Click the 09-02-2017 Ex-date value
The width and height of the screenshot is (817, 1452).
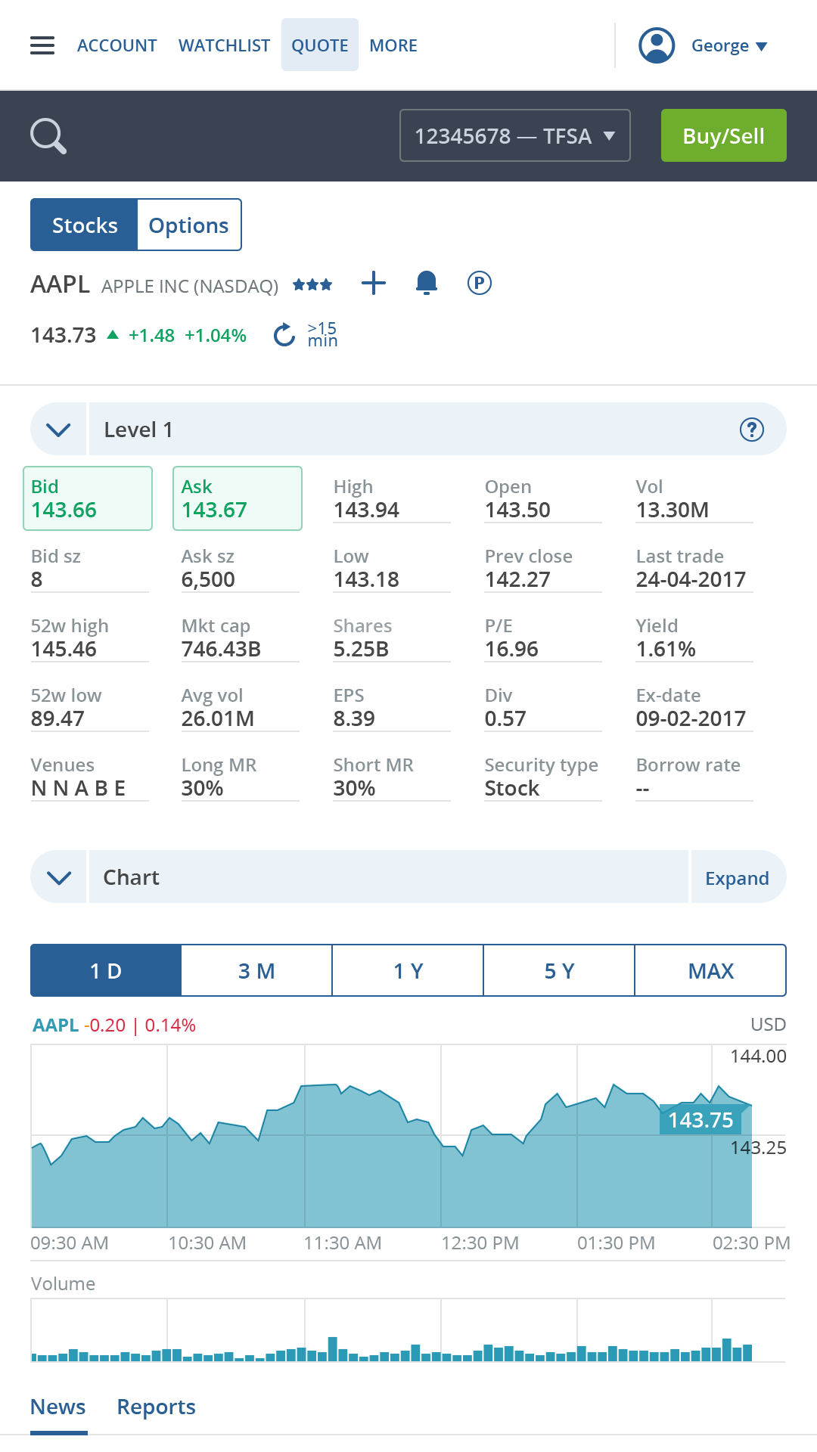pos(691,718)
